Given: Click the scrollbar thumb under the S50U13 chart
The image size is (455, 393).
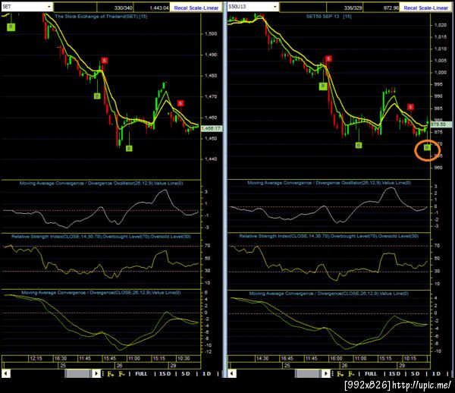Looking at the screenshot, I should pos(309,373).
